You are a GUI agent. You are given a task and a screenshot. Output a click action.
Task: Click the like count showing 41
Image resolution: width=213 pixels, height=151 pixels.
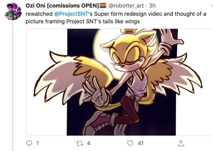point(141,143)
